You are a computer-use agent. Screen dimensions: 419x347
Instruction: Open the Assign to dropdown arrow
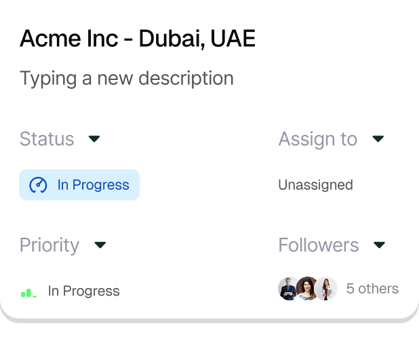(378, 139)
